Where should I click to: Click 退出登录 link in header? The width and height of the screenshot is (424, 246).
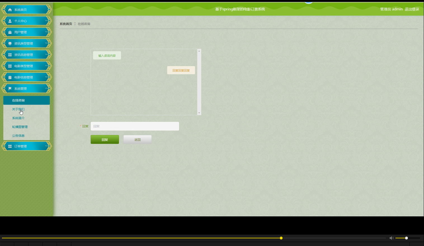(412, 9)
